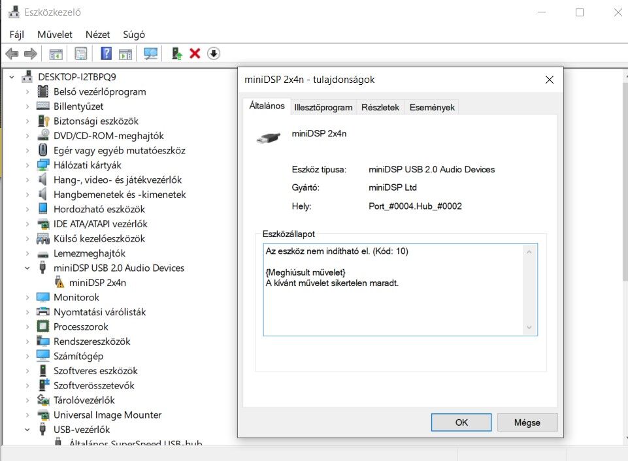Close the miniDSP 2x4n properties dialog
Image resolution: width=628 pixels, height=461 pixels.
550,80
